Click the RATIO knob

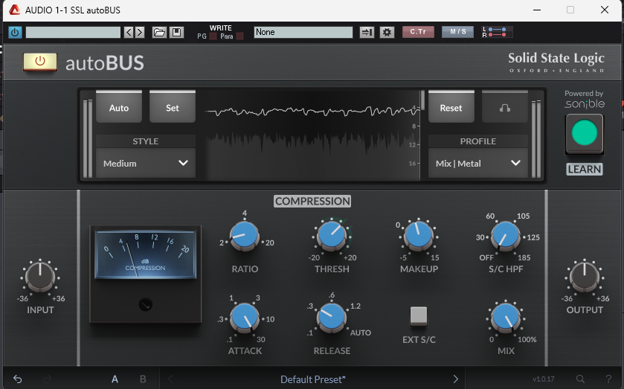click(x=245, y=237)
